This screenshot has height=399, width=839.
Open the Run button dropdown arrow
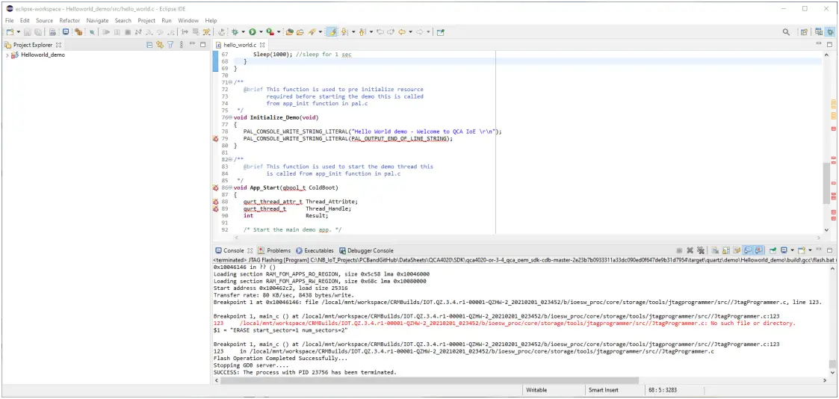[x=259, y=32]
